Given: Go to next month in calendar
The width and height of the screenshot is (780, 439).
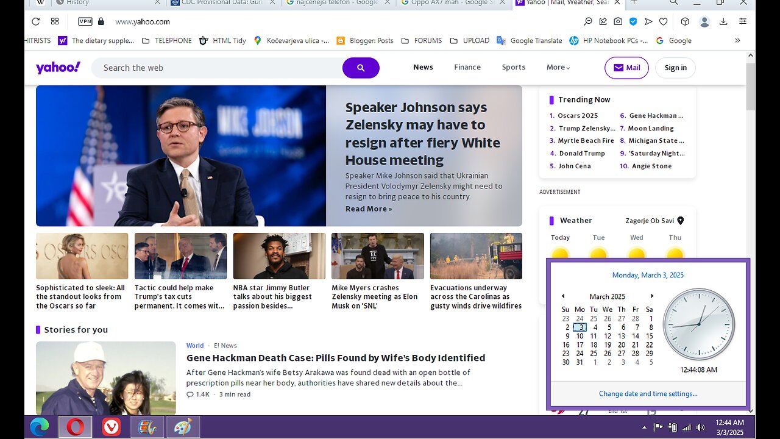Looking at the screenshot, I should (652, 296).
